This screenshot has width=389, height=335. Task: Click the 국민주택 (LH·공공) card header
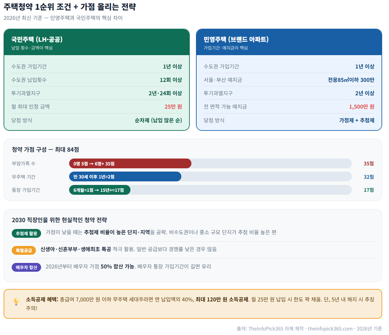tap(97, 42)
